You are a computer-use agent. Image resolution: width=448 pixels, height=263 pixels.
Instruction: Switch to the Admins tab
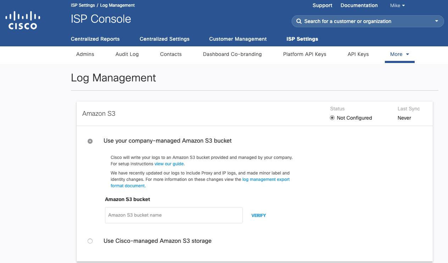(85, 54)
